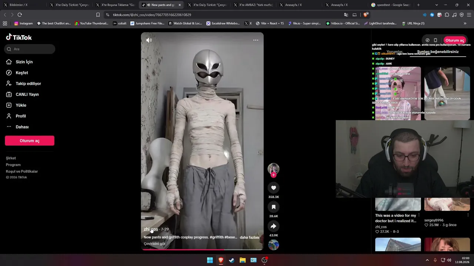Viewport: 474px width, 266px height.
Task: Switch to 'Bildirimler / X' tab
Action: [x=23, y=5]
